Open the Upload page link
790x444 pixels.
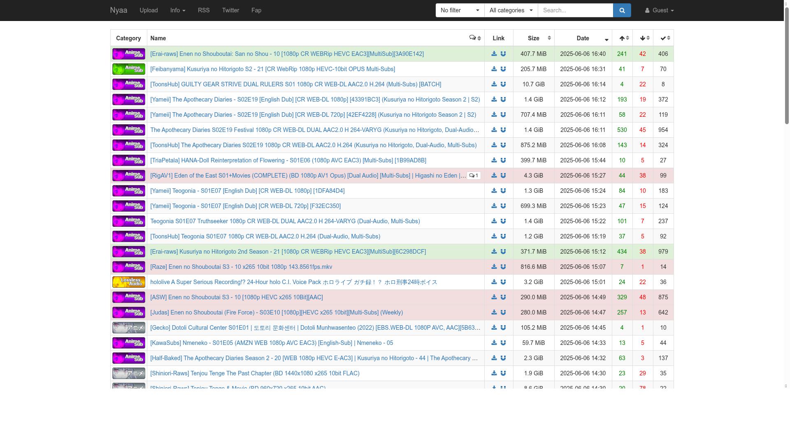(149, 10)
